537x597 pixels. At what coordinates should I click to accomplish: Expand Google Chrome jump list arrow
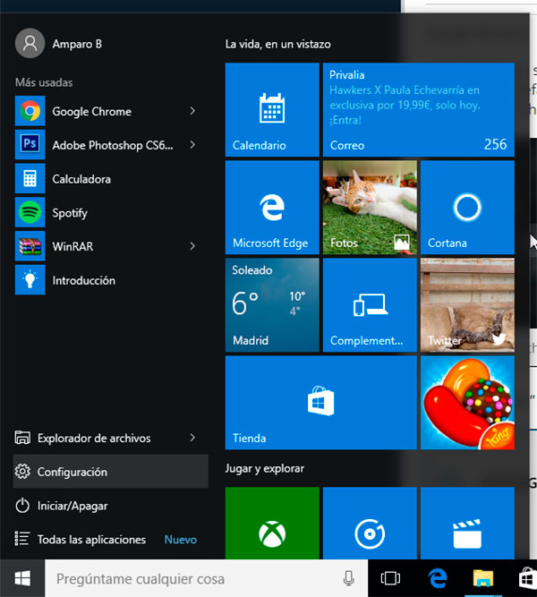click(192, 112)
